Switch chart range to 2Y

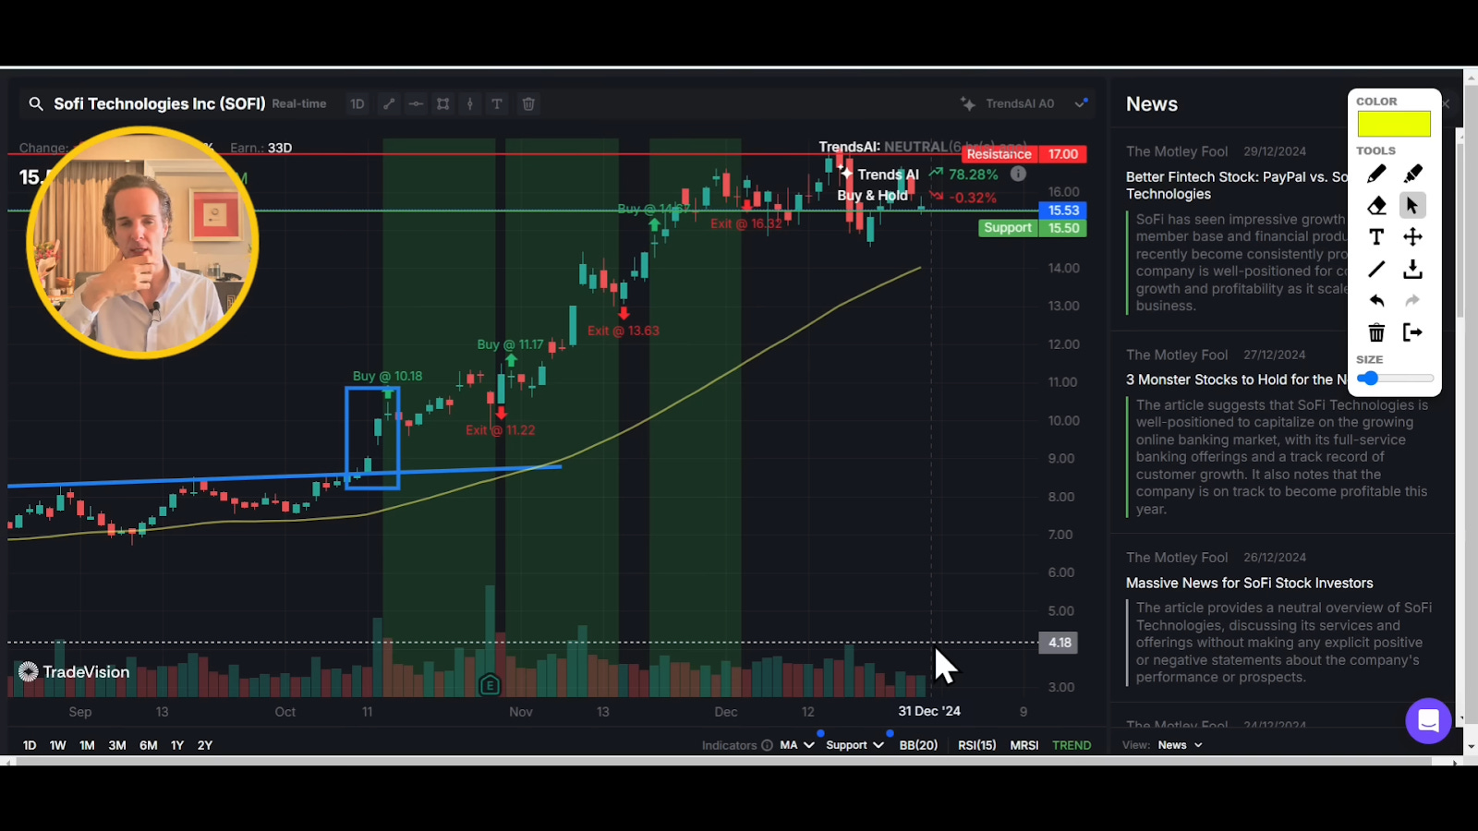click(205, 745)
